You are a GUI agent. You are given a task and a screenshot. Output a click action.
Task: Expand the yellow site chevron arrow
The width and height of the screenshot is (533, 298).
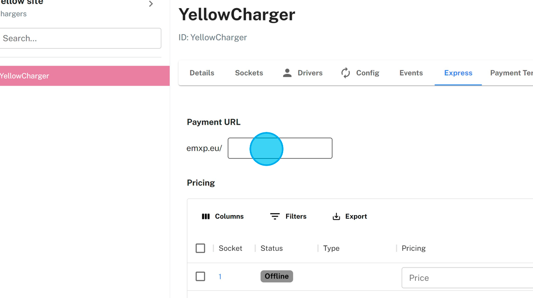pos(151,4)
